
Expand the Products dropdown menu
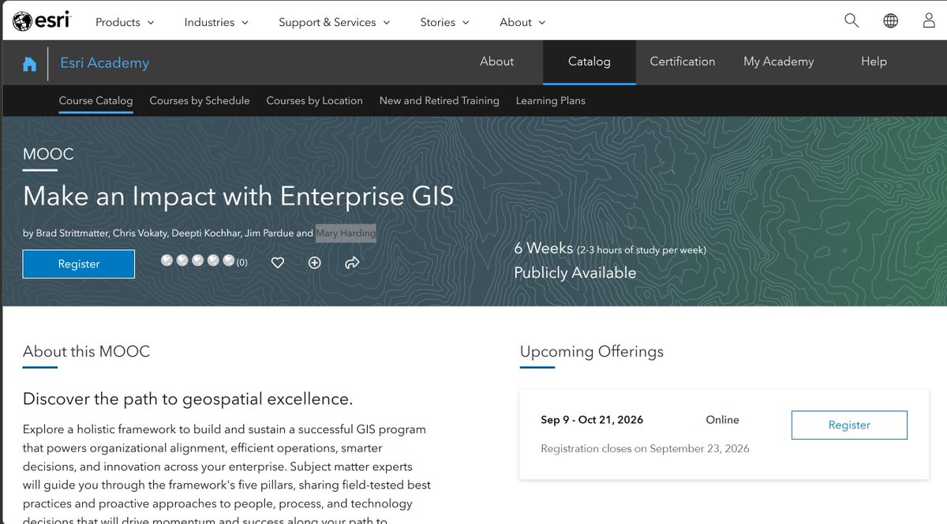[x=125, y=22]
